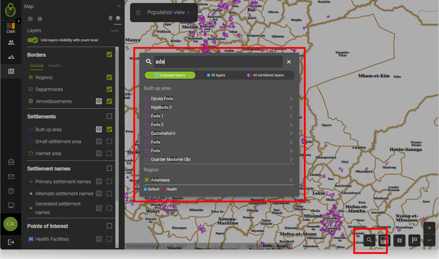Uncheck the Departments layer checkbox

[109, 89]
